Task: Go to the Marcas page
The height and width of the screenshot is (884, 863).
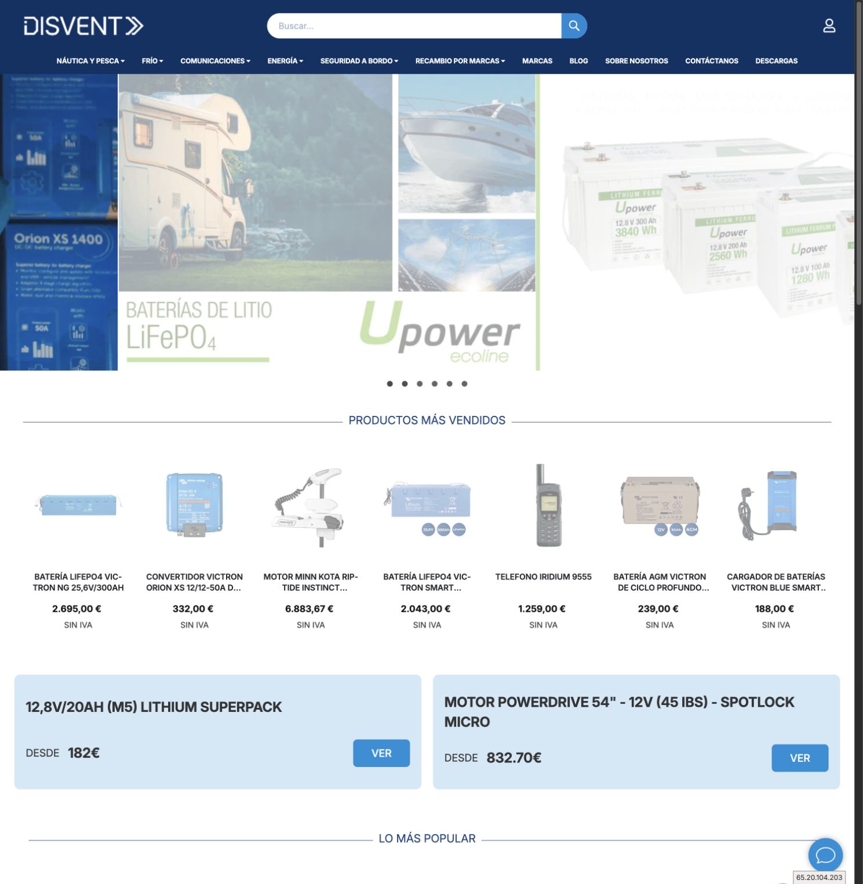Action: [x=537, y=61]
